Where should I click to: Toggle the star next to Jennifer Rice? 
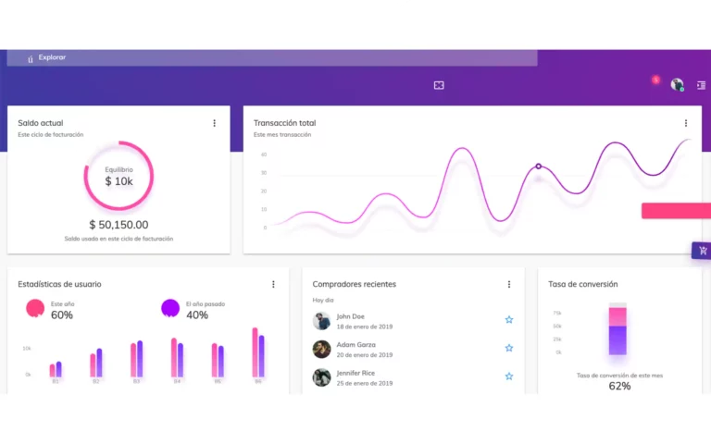[508, 376]
